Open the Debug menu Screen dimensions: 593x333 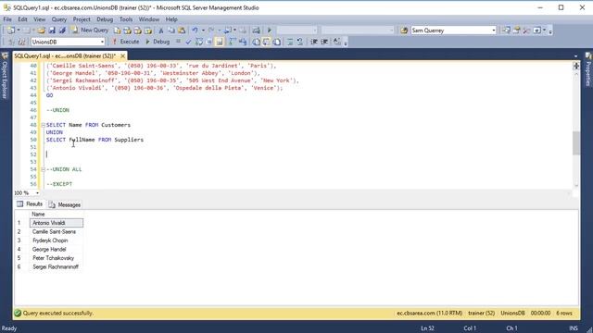105,19
